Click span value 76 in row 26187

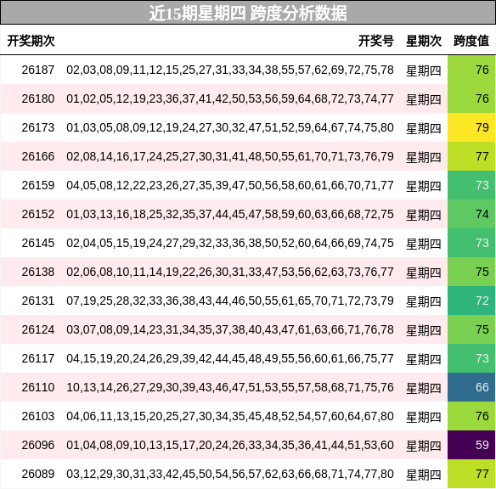click(471, 70)
